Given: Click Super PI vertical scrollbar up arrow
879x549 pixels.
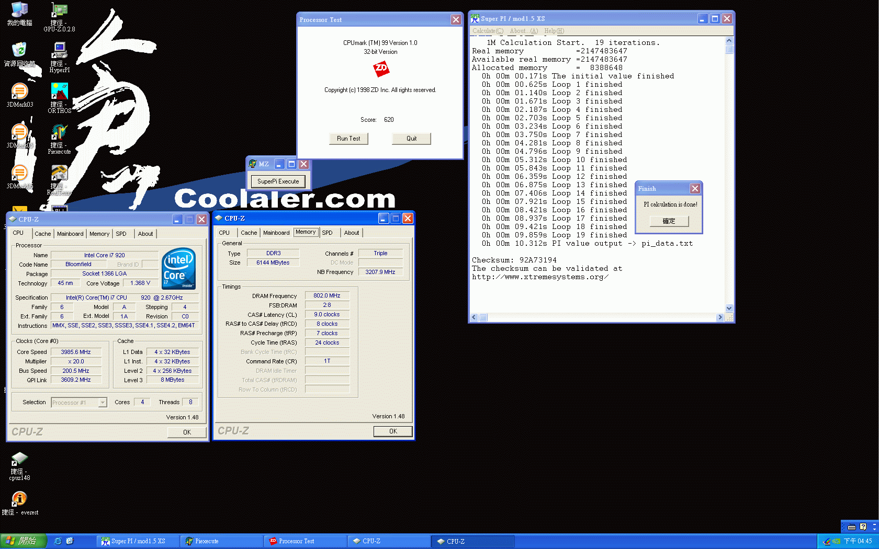Looking at the screenshot, I should (x=729, y=41).
